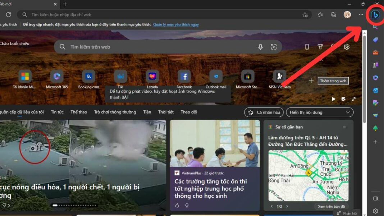The height and width of the screenshot is (216, 384).
Task: Open visual search with the camera icon
Action: pos(274,47)
